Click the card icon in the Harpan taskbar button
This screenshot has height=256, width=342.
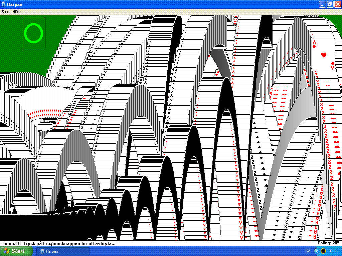[x=42, y=251]
